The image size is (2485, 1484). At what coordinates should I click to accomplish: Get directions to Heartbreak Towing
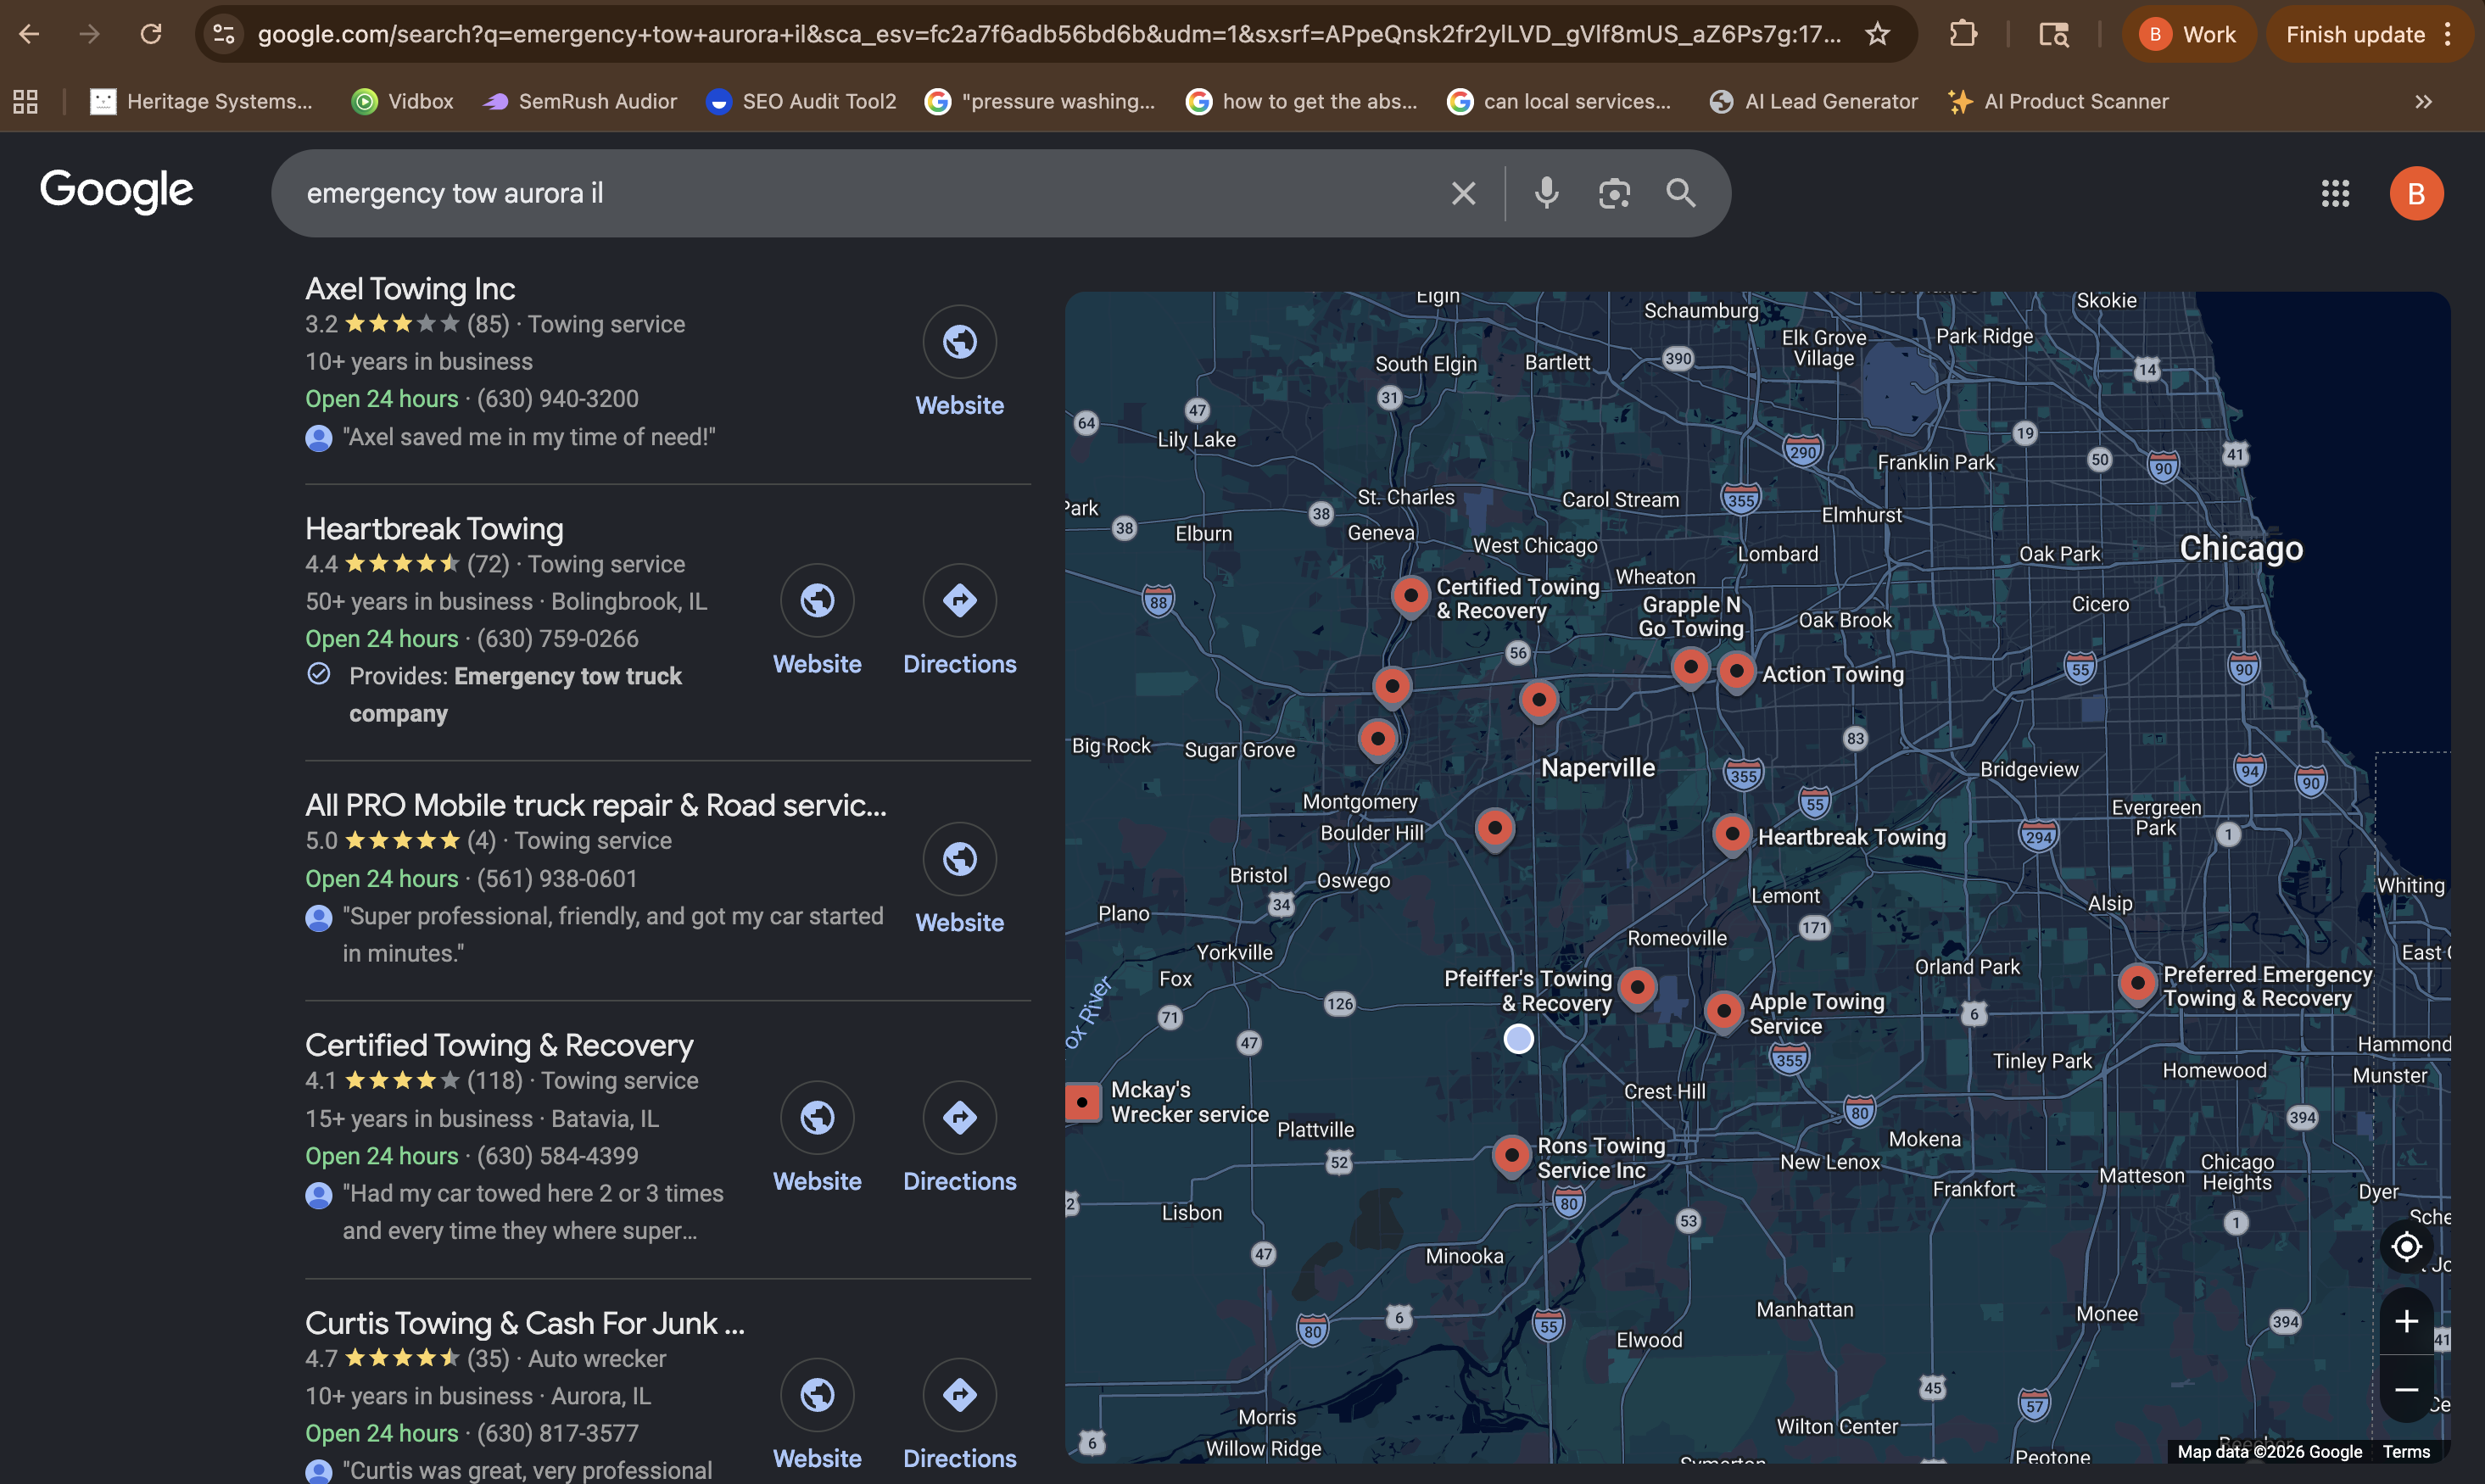coord(959,622)
